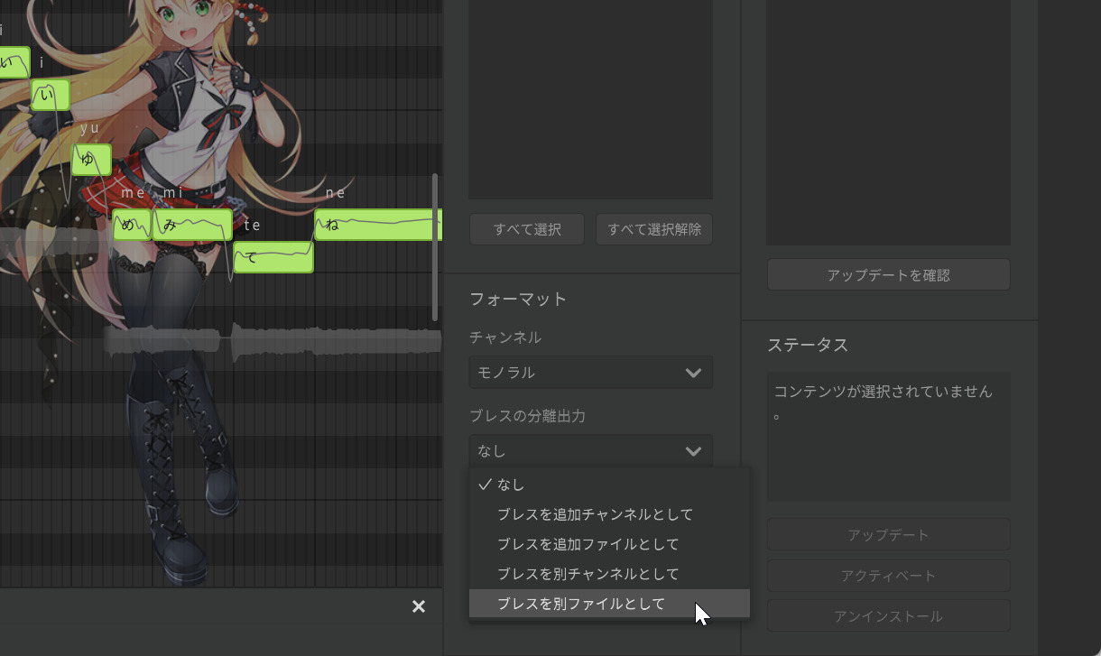Click the 'mi' phoneme label above み

173,193
